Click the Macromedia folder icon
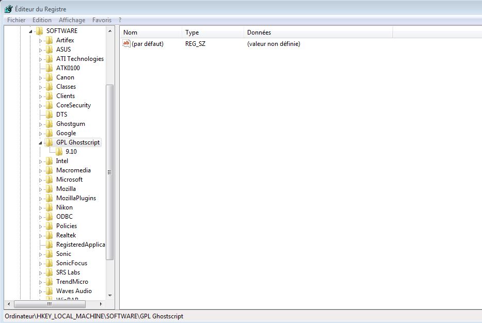The image size is (482, 323). 49,170
